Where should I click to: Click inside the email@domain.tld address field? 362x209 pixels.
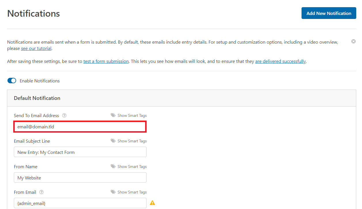[x=80, y=127]
